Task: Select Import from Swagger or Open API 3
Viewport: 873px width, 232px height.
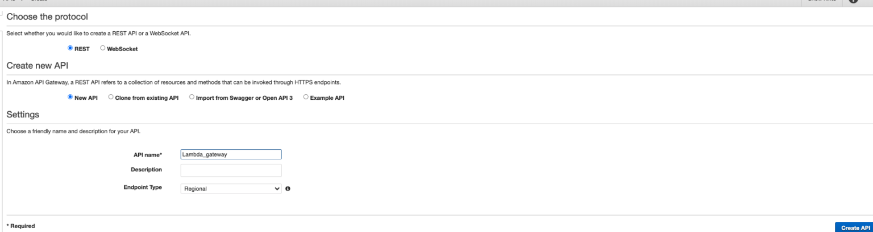Action: (x=192, y=97)
